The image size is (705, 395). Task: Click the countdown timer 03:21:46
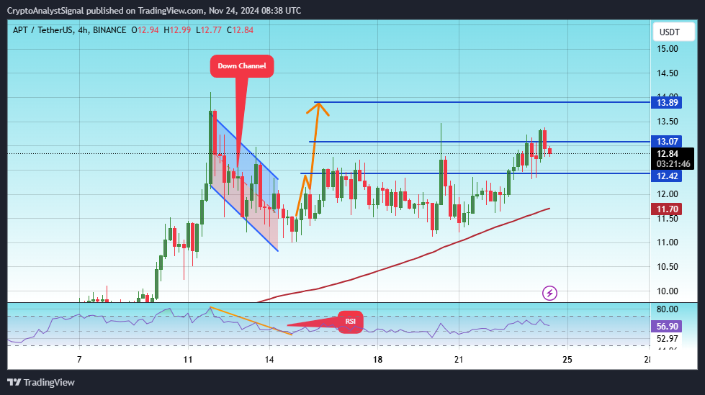673,164
